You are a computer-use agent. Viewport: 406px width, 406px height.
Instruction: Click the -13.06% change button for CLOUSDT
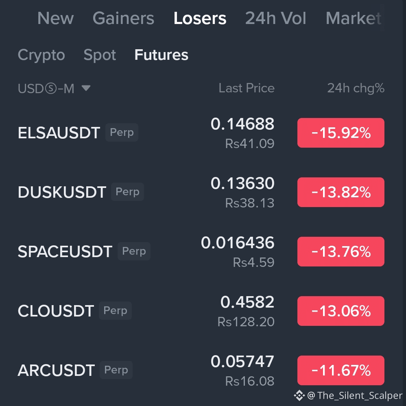tap(341, 311)
